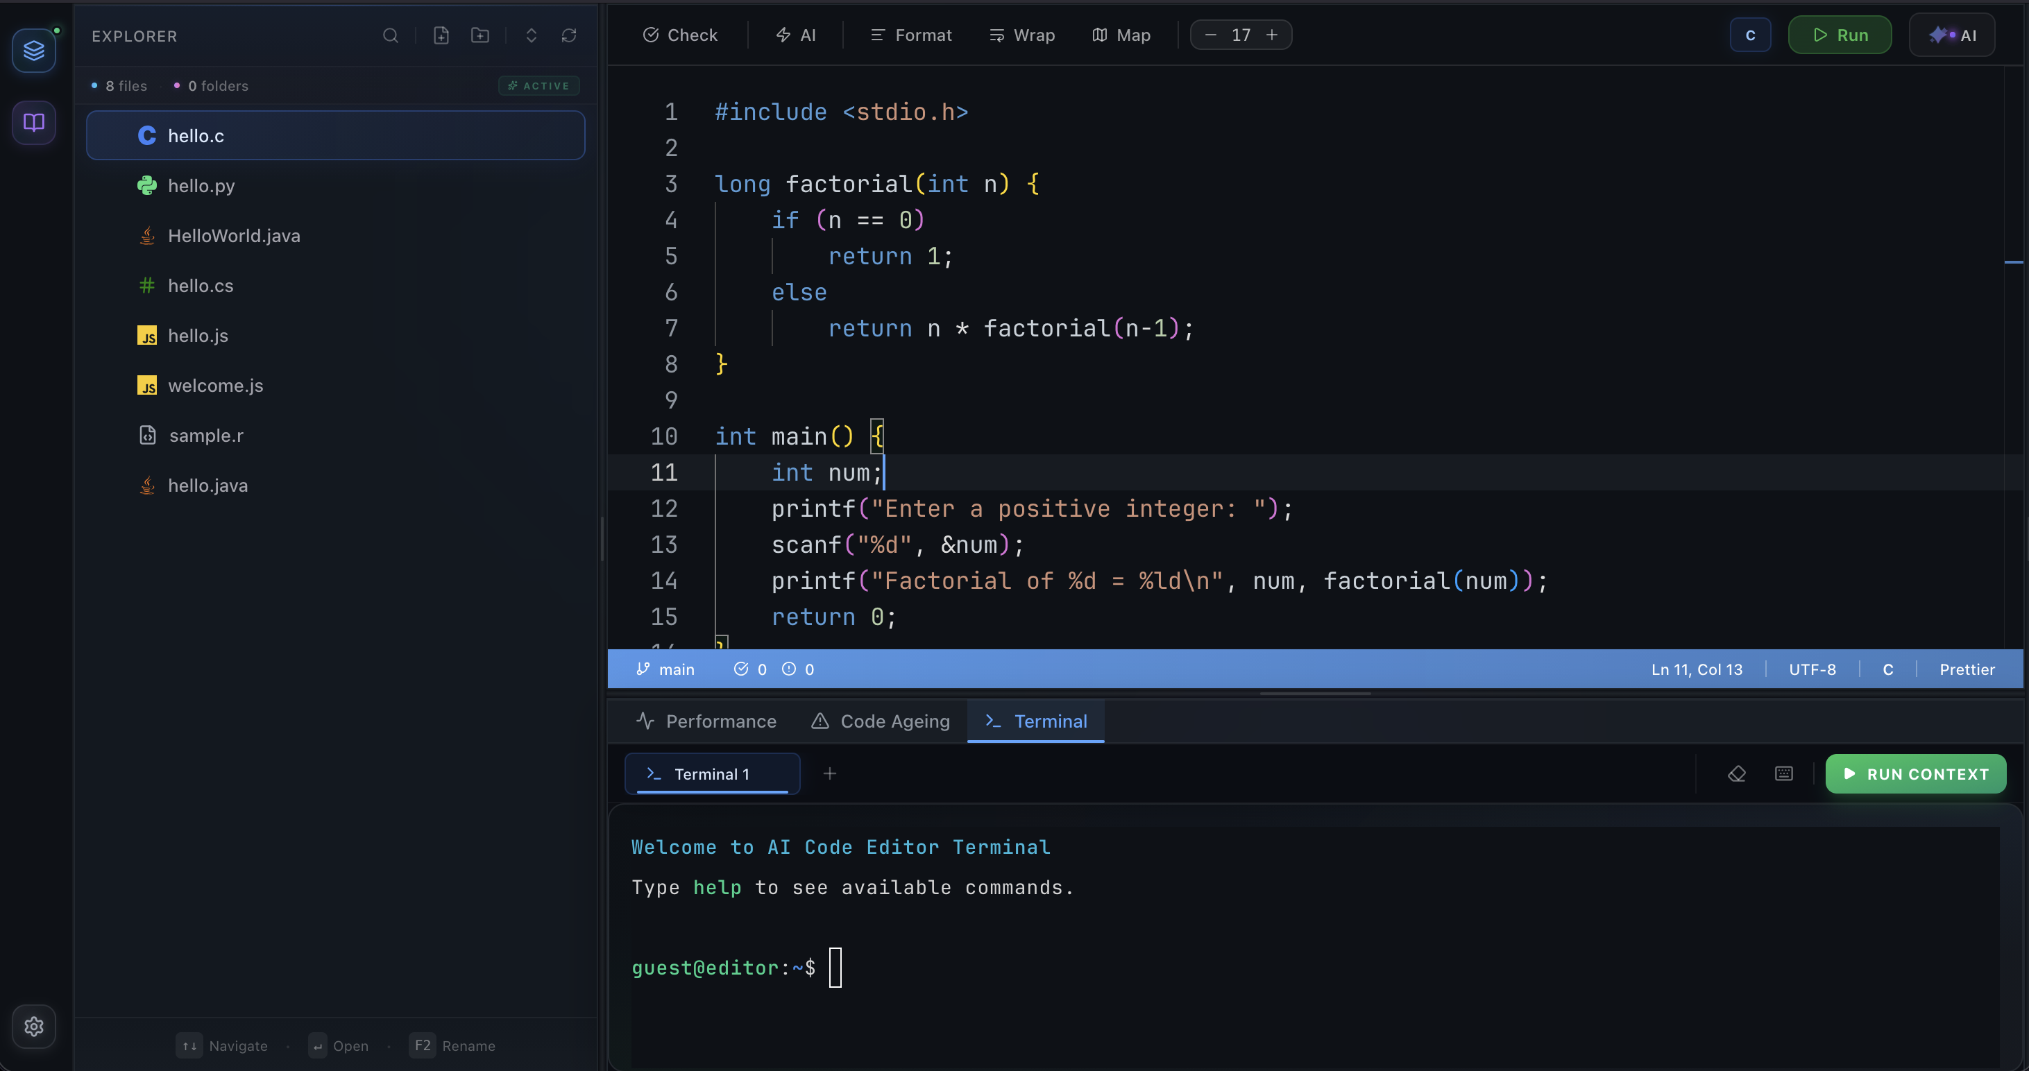Select the Terminal 1 tab
Screen dimensions: 2029x1071
(x=712, y=774)
